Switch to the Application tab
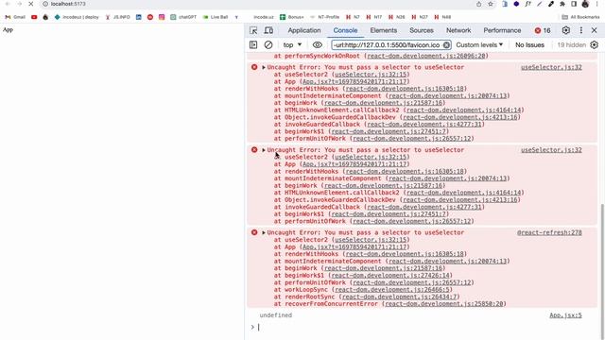605x340 pixels. click(x=304, y=30)
